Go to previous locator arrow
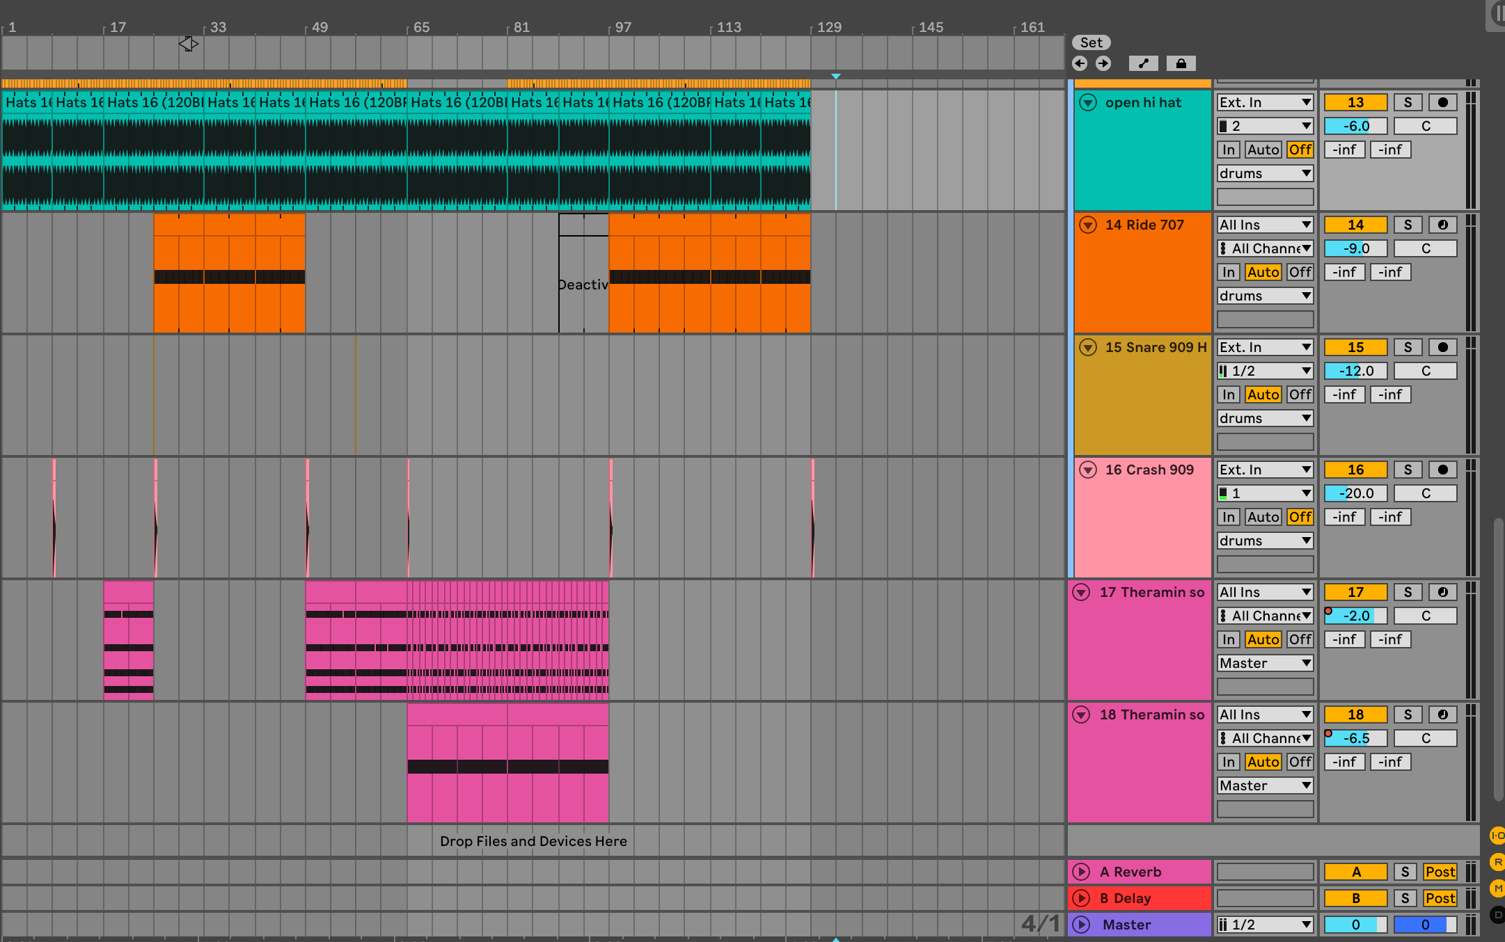The width and height of the screenshot is (1505, 942). [x=1080, y=63]
